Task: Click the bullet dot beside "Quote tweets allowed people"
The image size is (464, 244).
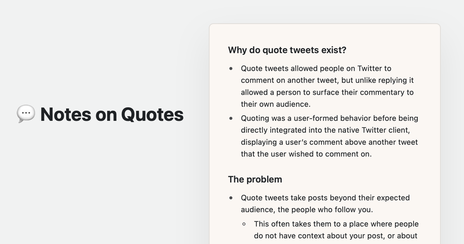Action: click(231, 69)
